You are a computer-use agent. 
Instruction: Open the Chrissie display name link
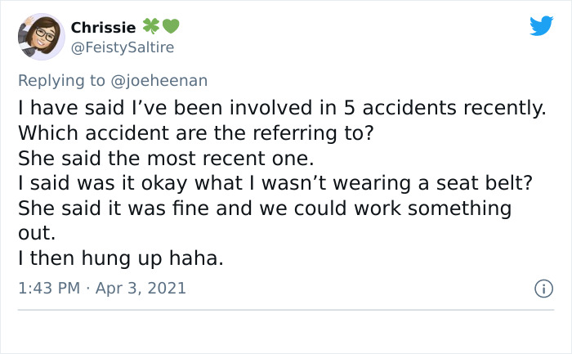[x=102, y=27]
